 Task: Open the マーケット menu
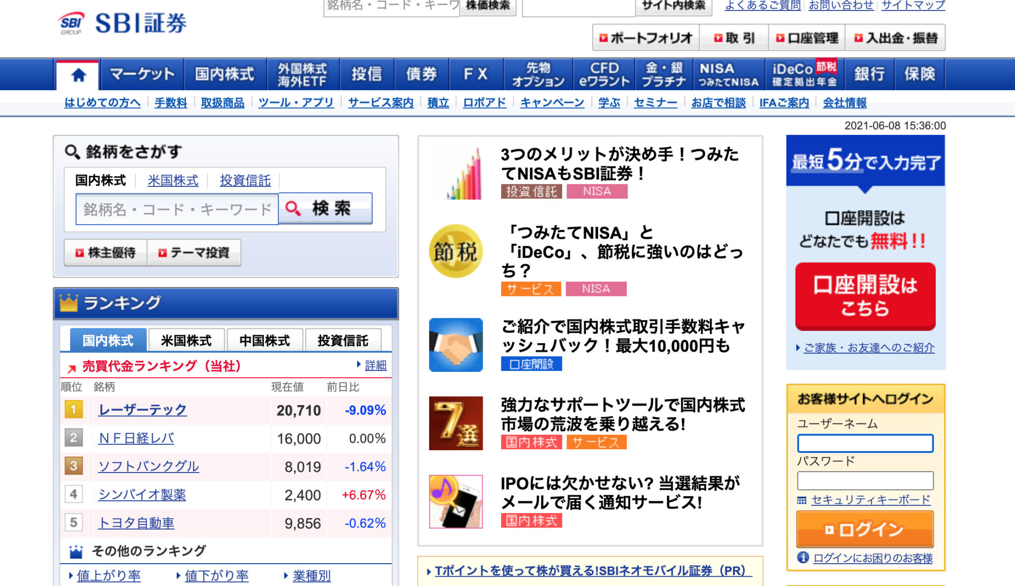pos(142,74)
